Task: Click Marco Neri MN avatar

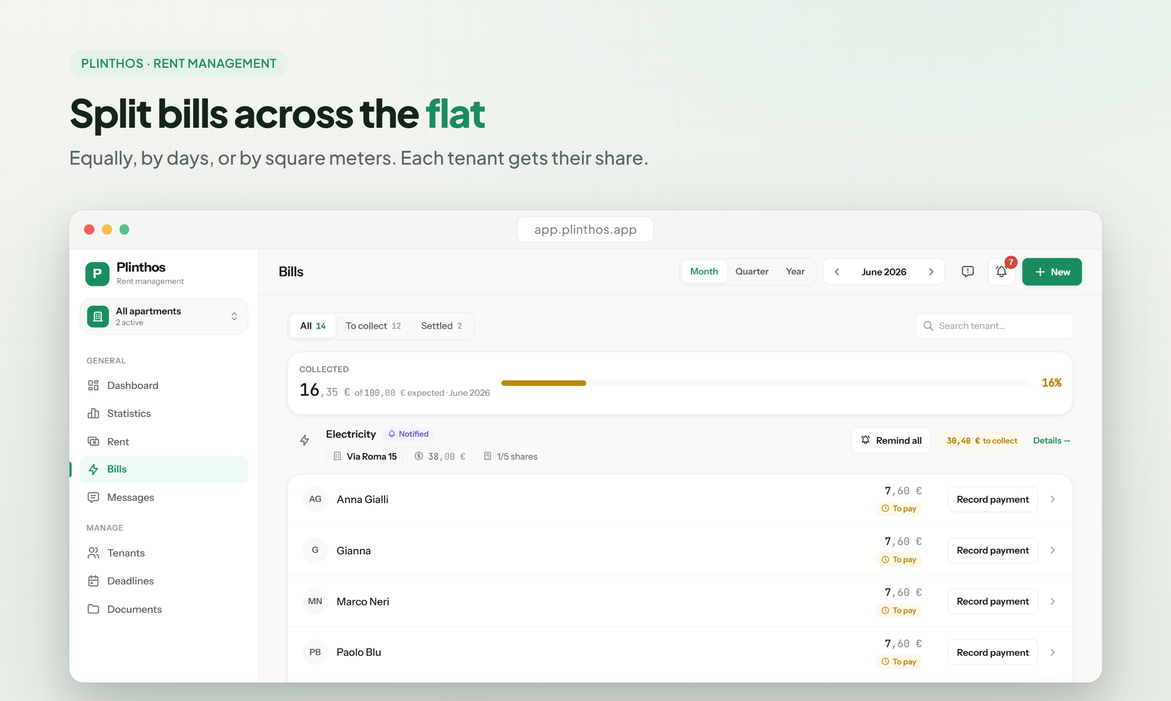Action: point(315,601)
